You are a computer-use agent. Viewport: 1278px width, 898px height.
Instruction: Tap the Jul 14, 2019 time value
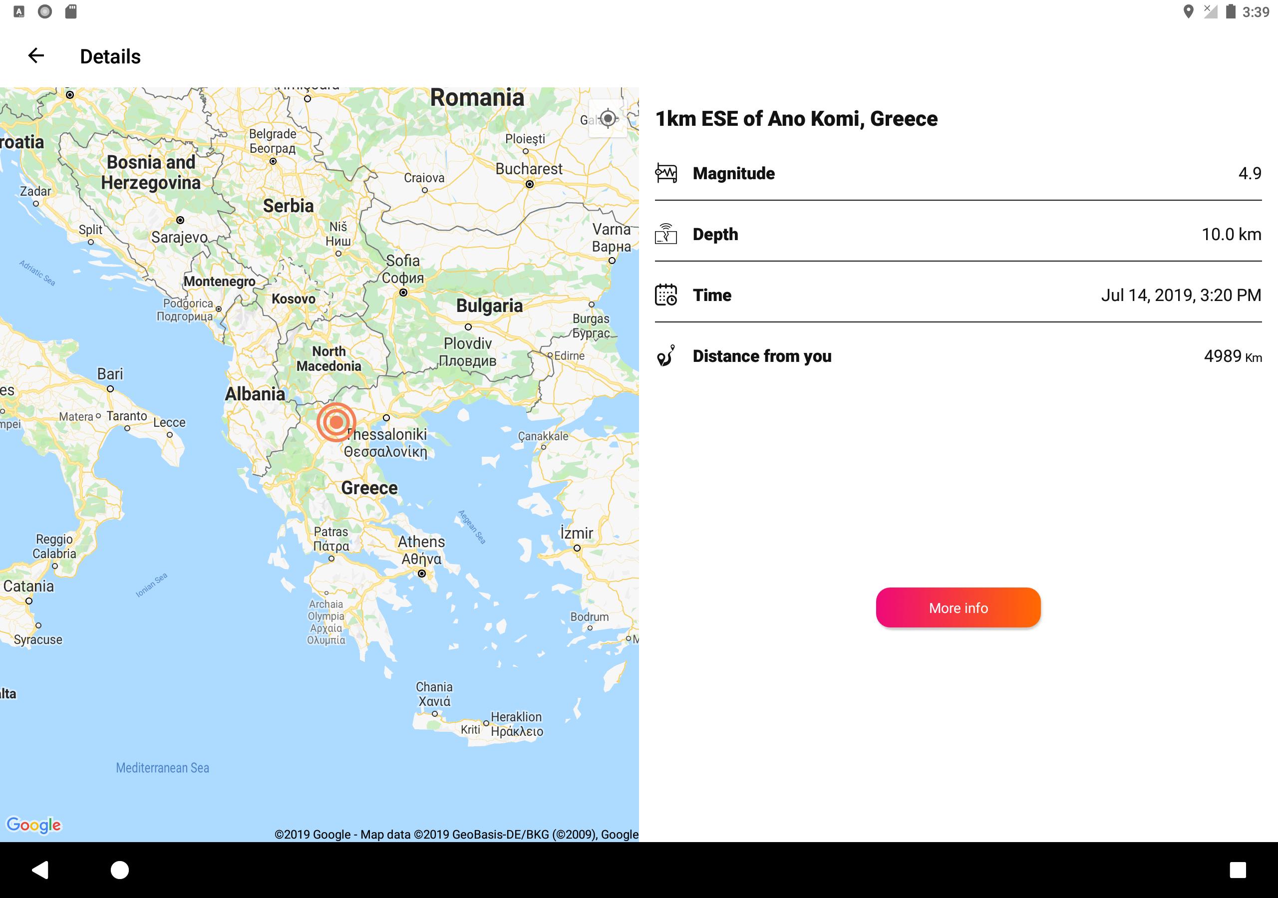click(1181, 295)
